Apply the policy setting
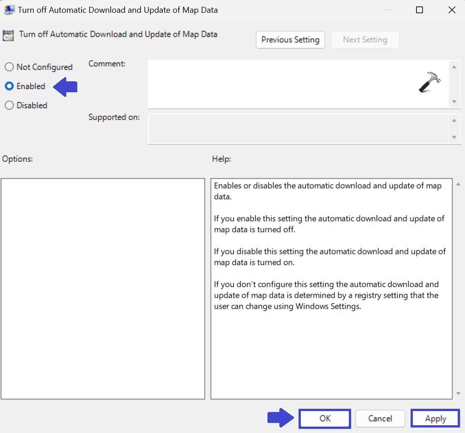The image size is (465, 433). pyautogui.click(x=435, y=418)
